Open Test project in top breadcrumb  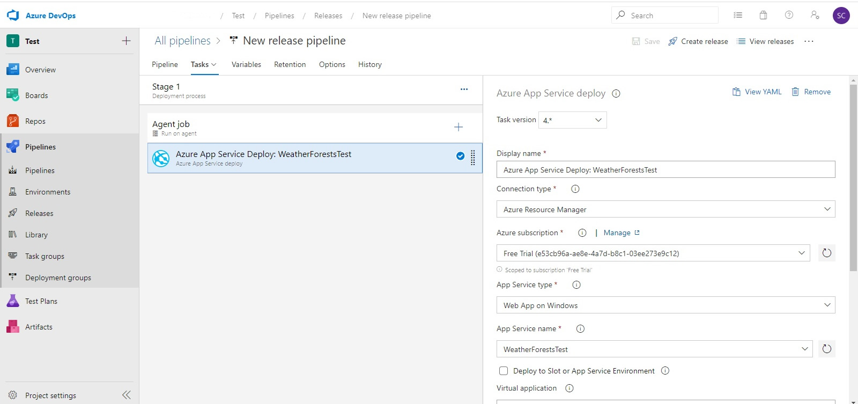(238, 16)
